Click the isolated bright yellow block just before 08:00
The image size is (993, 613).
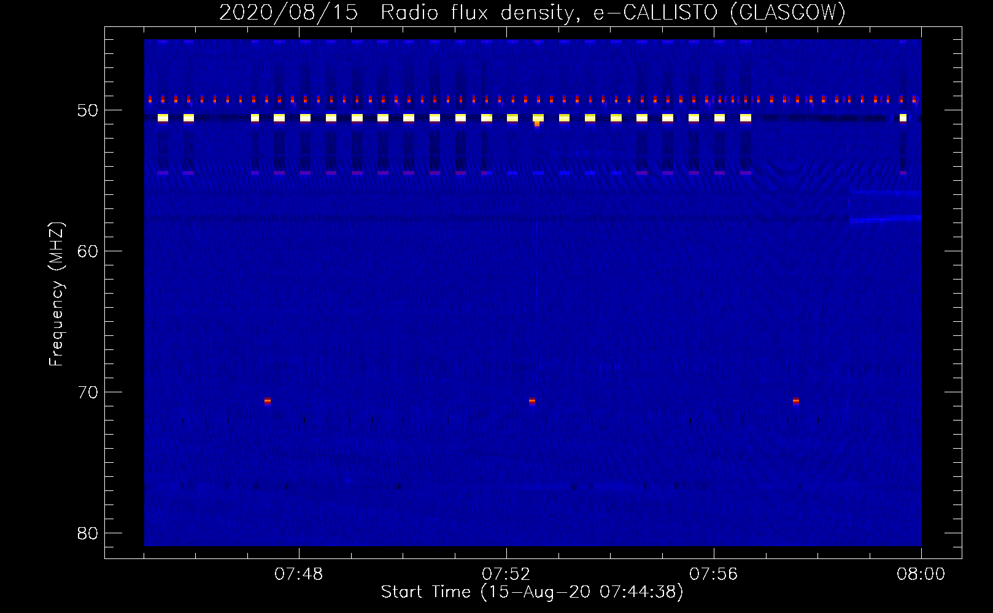[903, 118]
